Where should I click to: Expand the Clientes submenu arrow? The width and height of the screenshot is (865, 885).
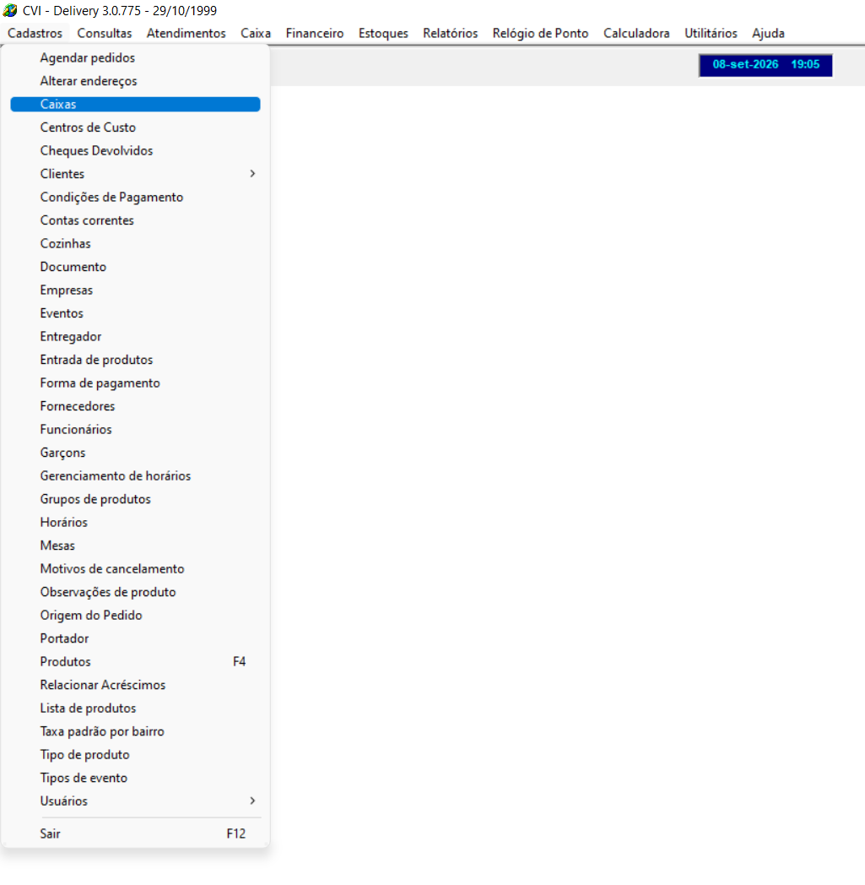click(x=252, y=174)
